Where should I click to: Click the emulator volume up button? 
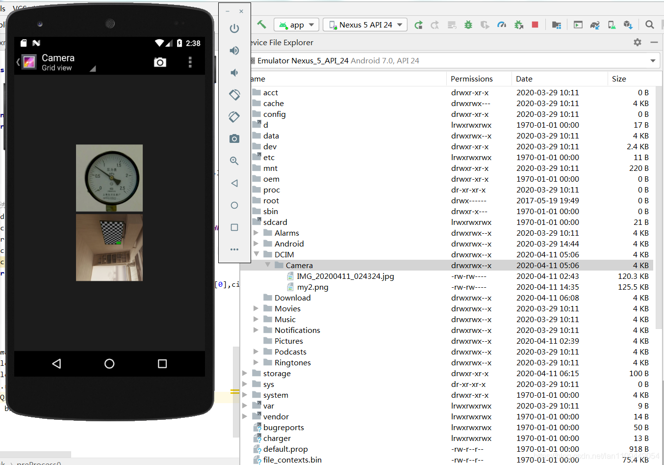click(x=234, y=51)
